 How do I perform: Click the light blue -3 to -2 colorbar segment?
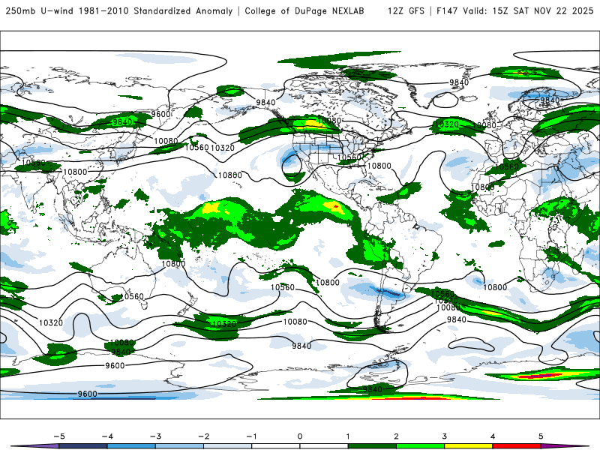point(179,446)
